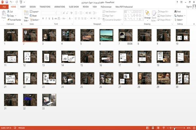The image size is (196, 130).
Task: Click the spell check icon in status bar
Action: coord(15,128)
